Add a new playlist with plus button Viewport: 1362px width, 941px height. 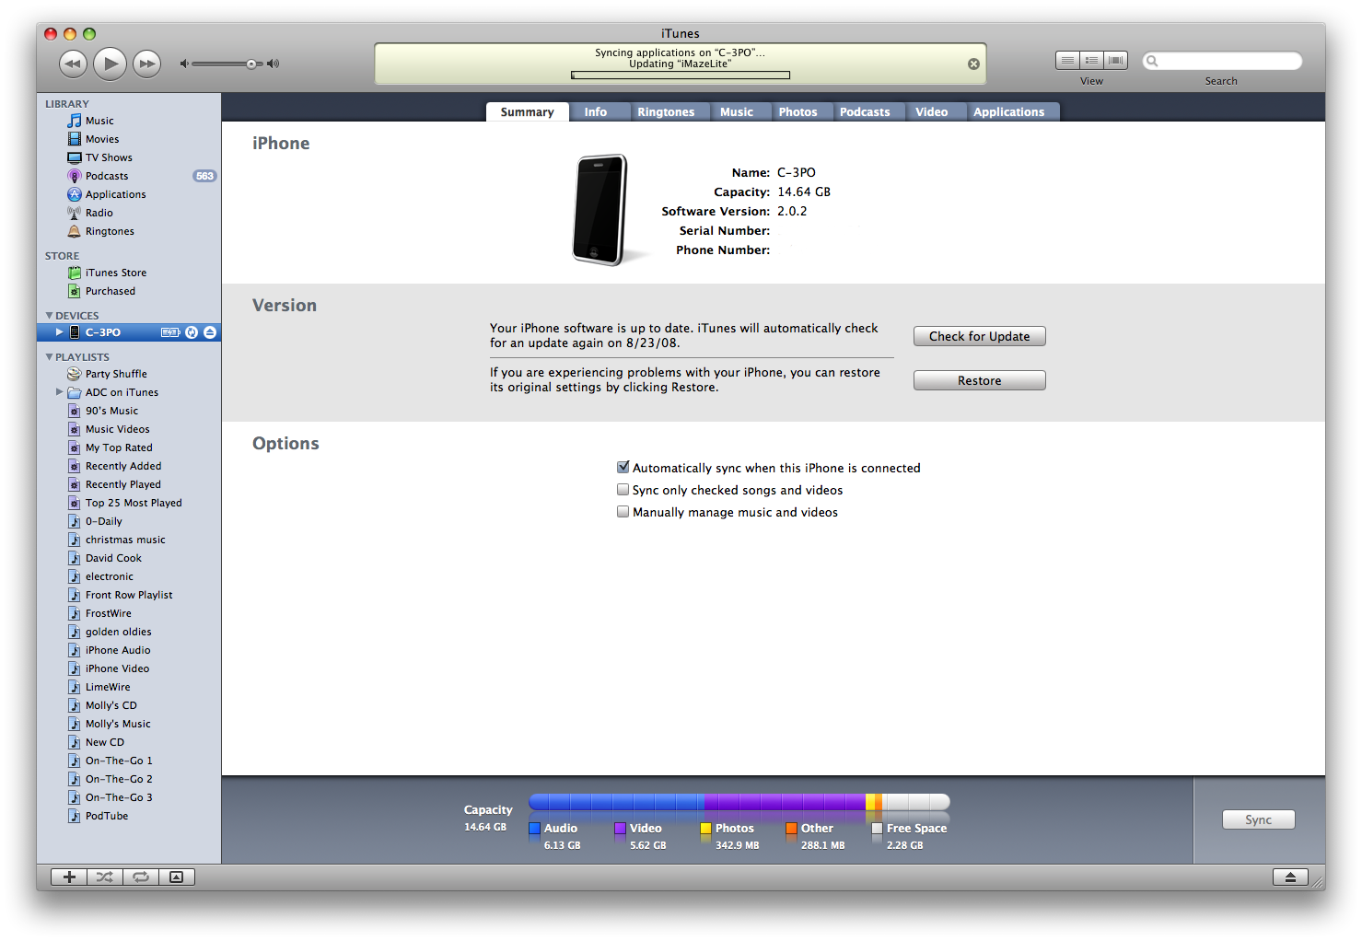69,877
